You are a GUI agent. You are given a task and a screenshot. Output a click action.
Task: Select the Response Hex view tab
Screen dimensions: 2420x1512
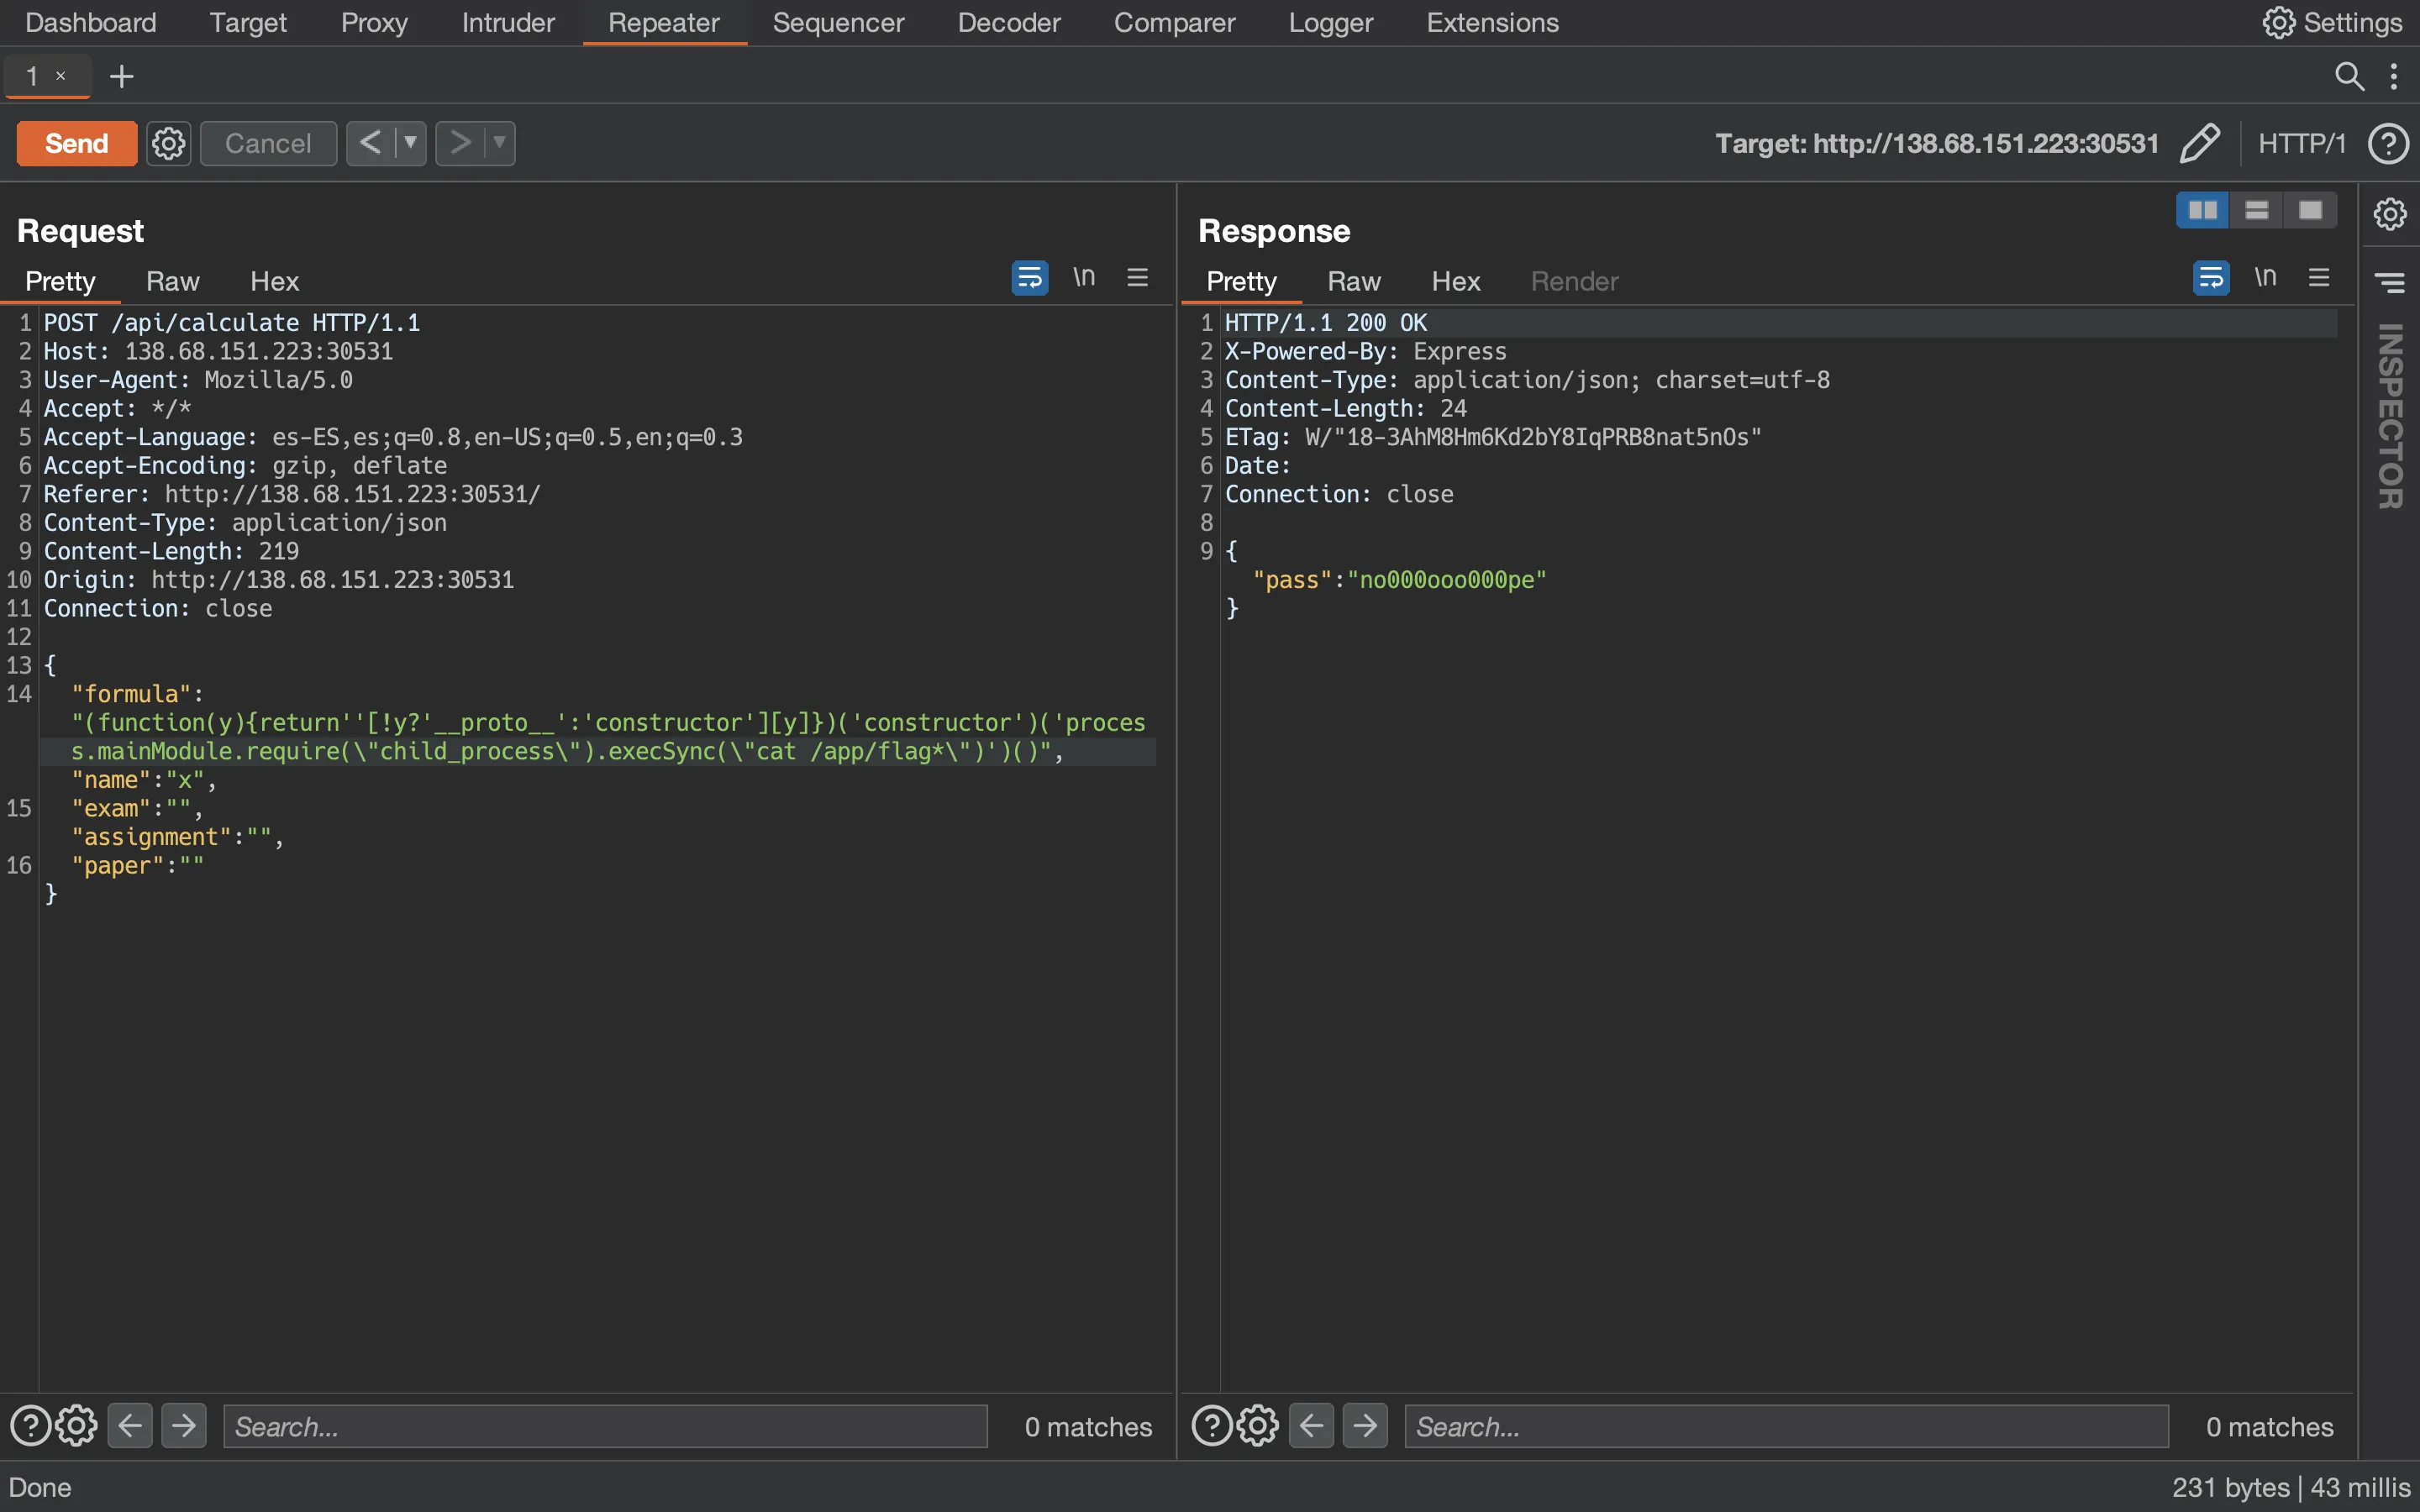click(x=1456, y=281)
